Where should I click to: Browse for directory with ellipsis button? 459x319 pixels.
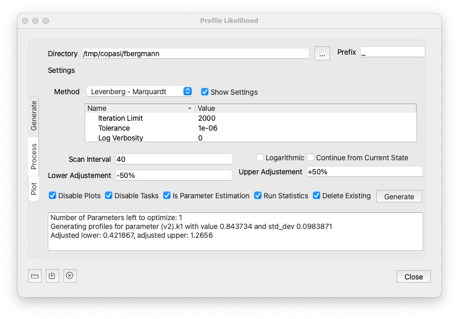tap(322, 53)
